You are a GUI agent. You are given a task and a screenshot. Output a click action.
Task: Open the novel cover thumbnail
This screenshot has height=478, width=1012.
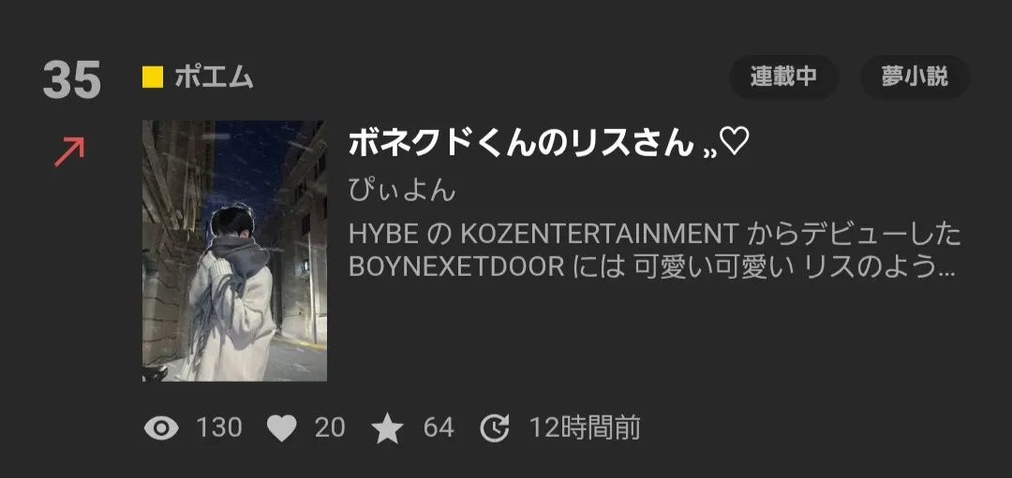click(234, 251)
